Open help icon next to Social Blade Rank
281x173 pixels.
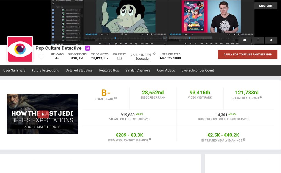pos(261,97)
